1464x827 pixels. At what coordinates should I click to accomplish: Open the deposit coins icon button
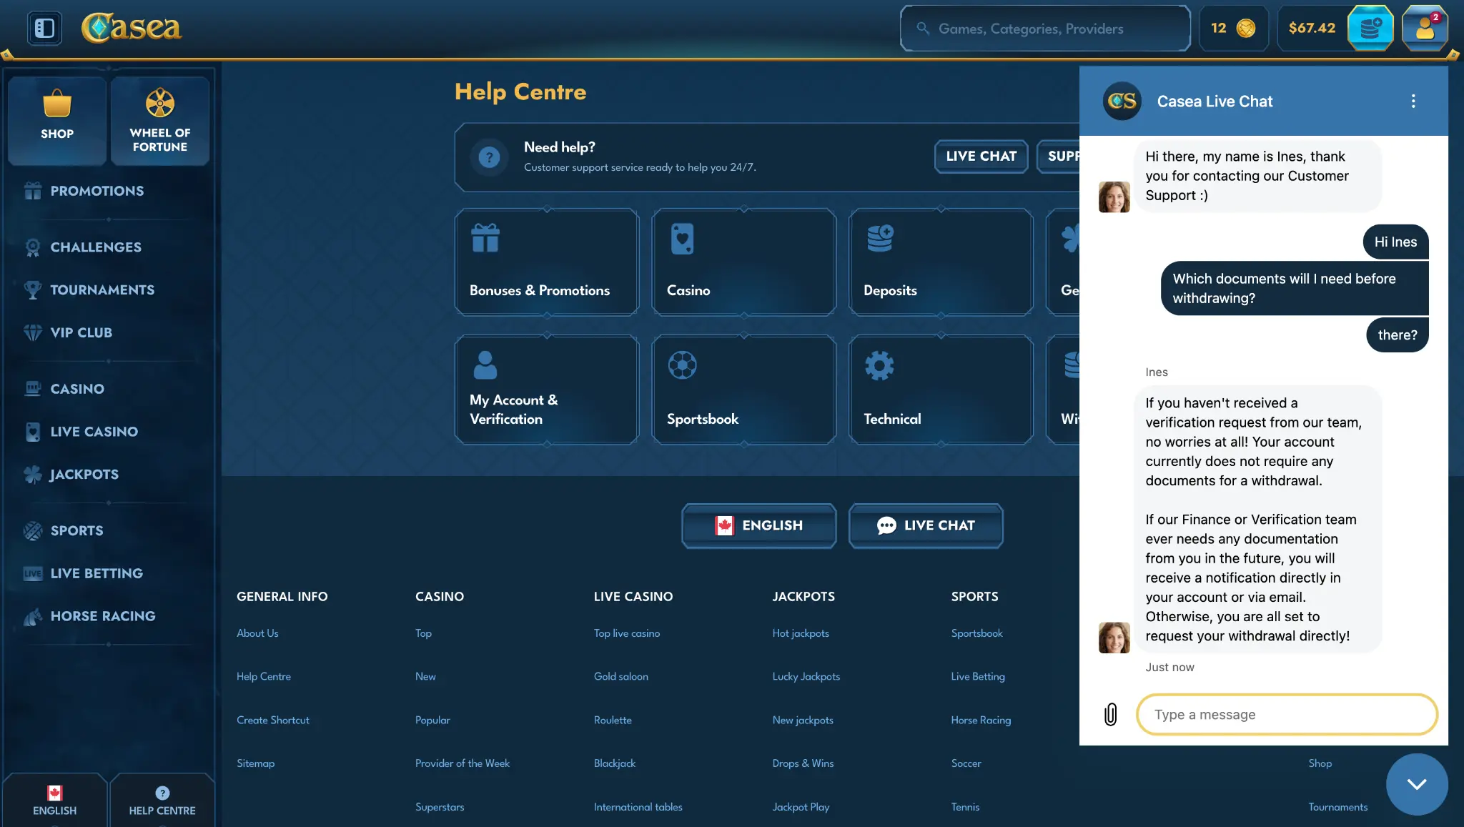coord(1370,29)
